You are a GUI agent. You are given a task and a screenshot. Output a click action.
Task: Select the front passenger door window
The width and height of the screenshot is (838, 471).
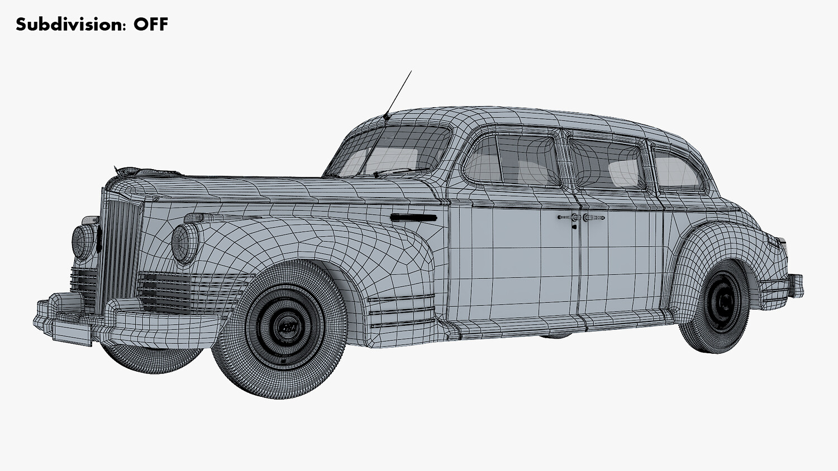click(512, 160)
